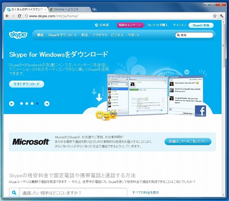The width and height of the screenshot is (229, 201).
Task: Open すべての料金を表示 link
Action: (x=146, y=192)
